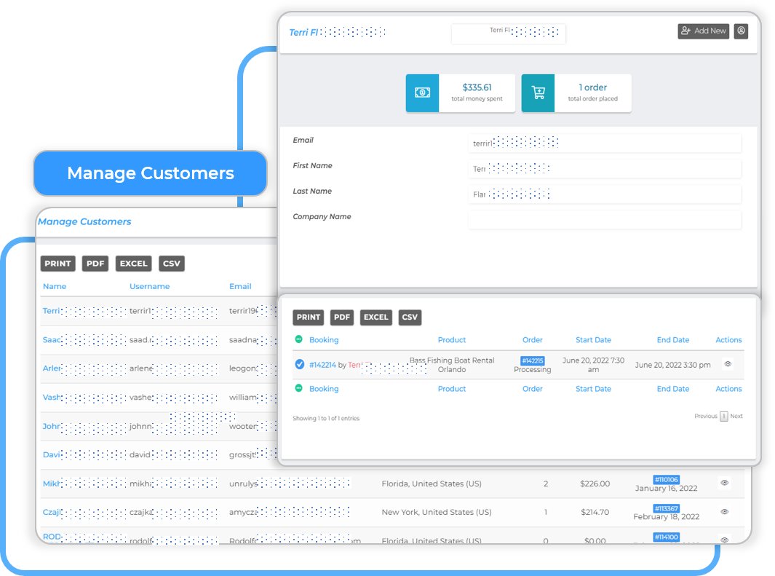Viewport: 775px width, 576px height.
Task: Click the shopping cart total orders icon
Action: click(x=537, y=93)
